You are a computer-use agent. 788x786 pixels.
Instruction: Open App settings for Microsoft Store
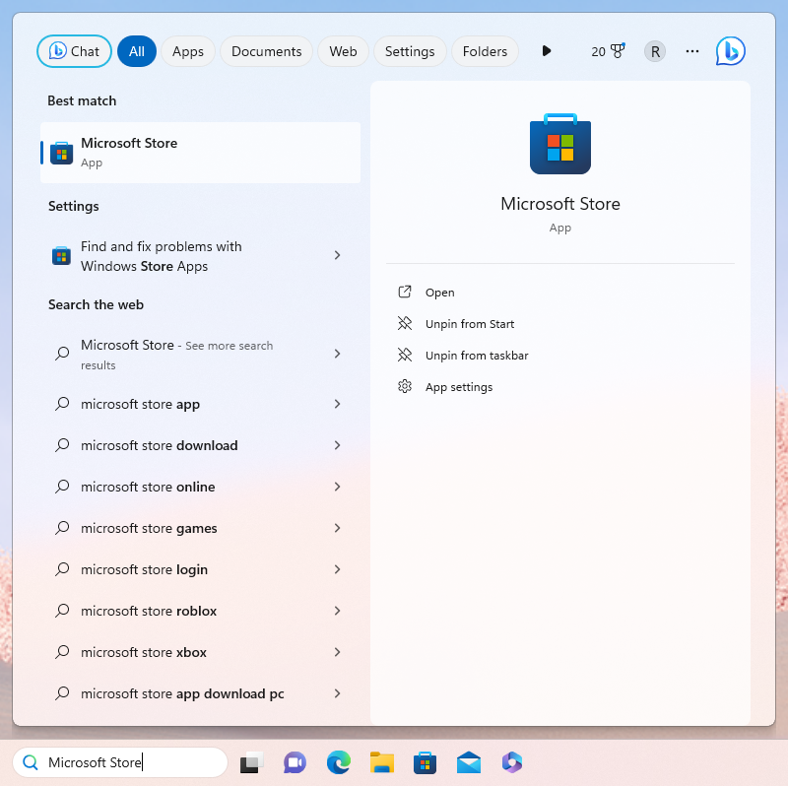458,387
